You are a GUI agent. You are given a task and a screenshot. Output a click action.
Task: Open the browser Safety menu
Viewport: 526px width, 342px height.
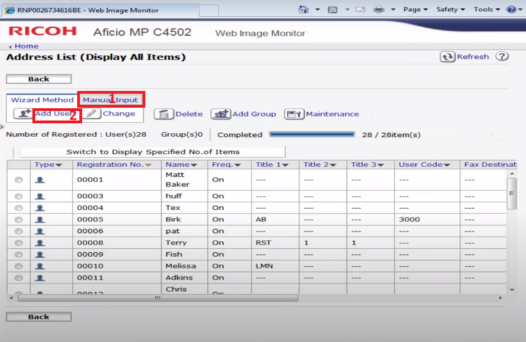point(451,9)
